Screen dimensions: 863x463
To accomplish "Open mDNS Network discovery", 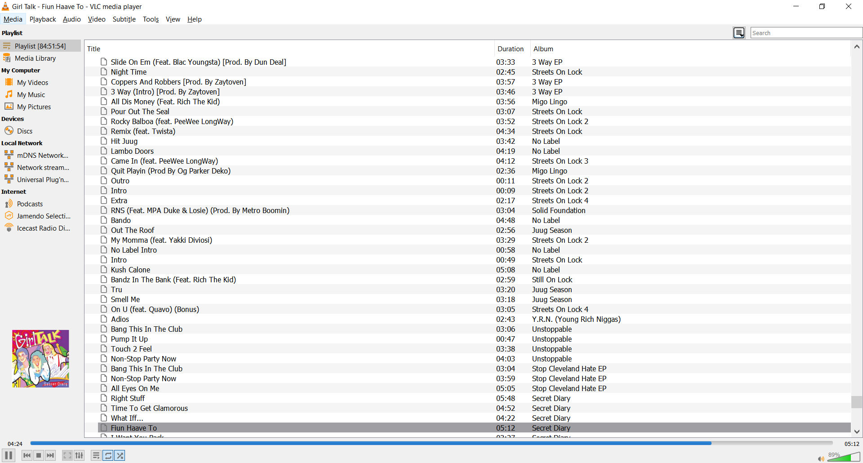I will click(x=40, y=156).
